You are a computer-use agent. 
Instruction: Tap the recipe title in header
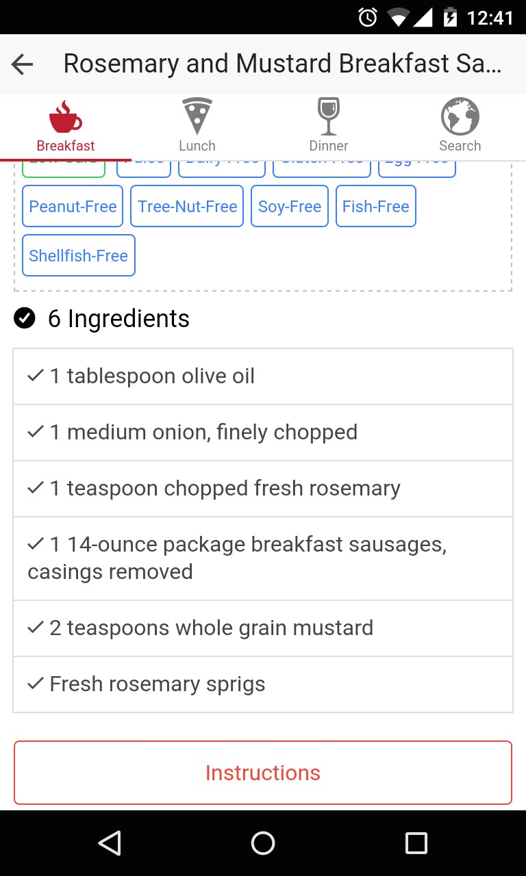[x=282, y=64]
